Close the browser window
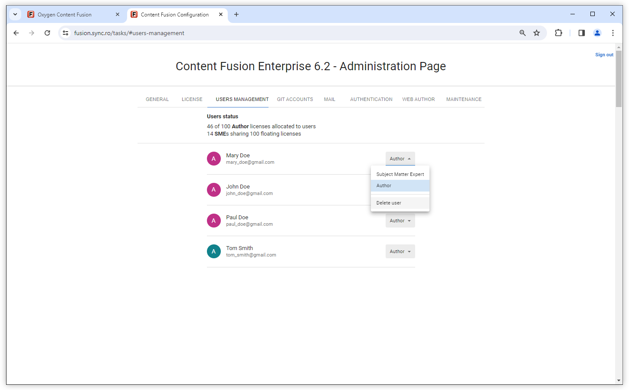Viewport: 629px width, 390px height. pyautogui.click(x=613, y=14)
